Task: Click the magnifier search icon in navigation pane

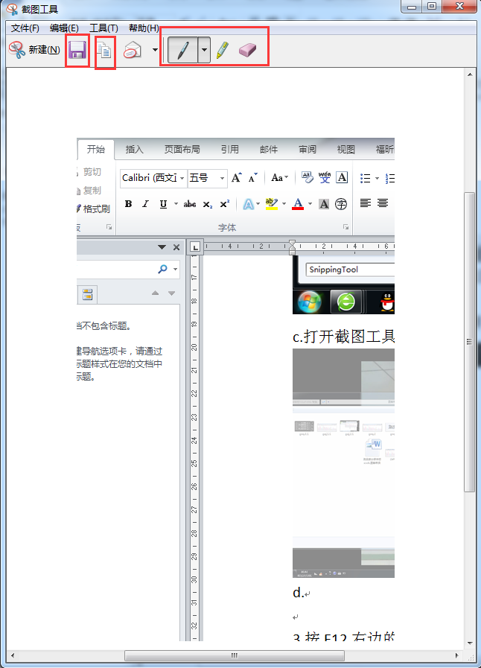Action: [162, 269]
